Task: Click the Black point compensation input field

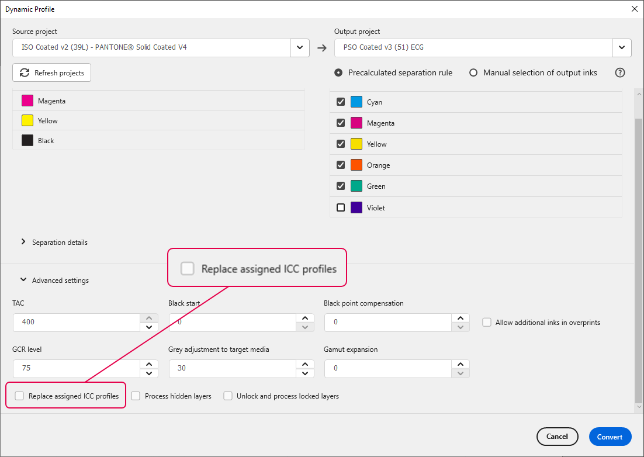Action: 388,323
